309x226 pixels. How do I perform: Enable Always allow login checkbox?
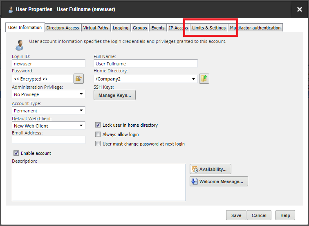98,134
